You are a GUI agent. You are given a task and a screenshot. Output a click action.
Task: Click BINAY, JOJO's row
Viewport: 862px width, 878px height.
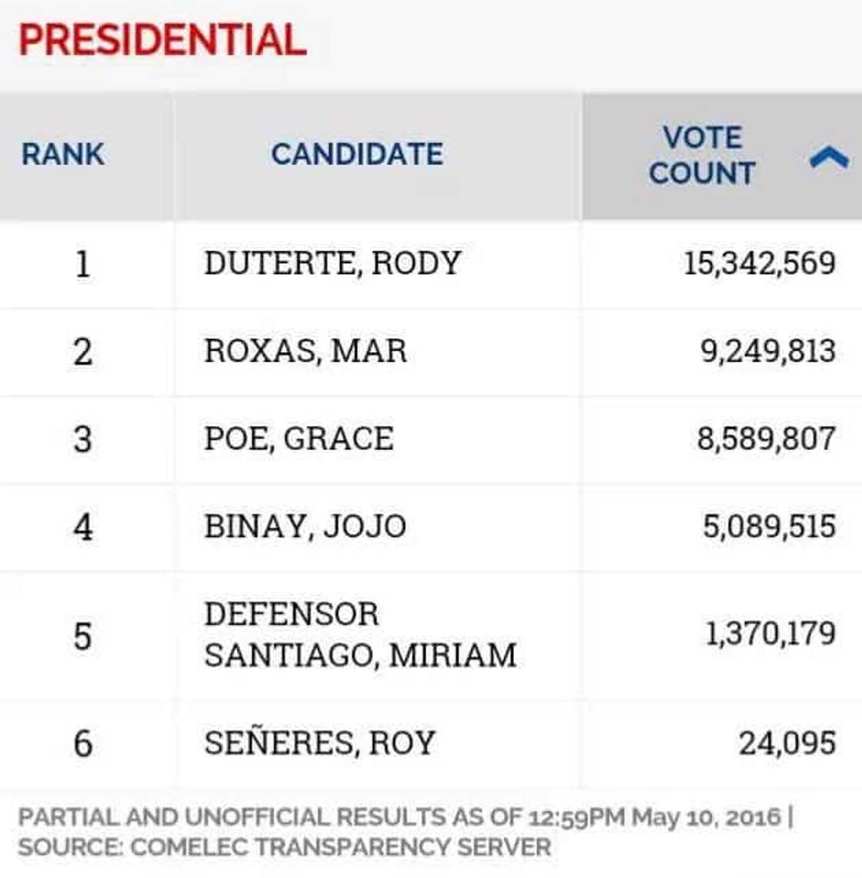(300, 525)
